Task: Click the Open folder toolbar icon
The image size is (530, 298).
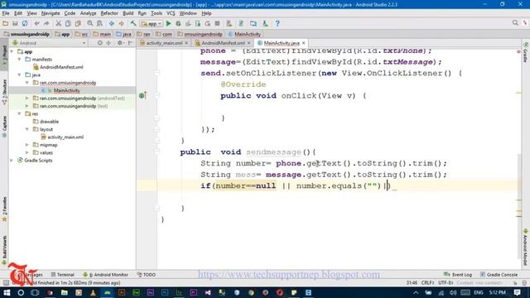Action: pos(6,23)
